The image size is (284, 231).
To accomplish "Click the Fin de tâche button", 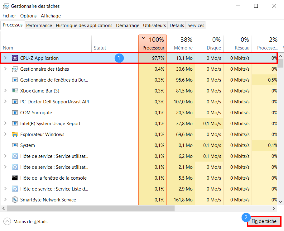I will click(x=264, y=221).
